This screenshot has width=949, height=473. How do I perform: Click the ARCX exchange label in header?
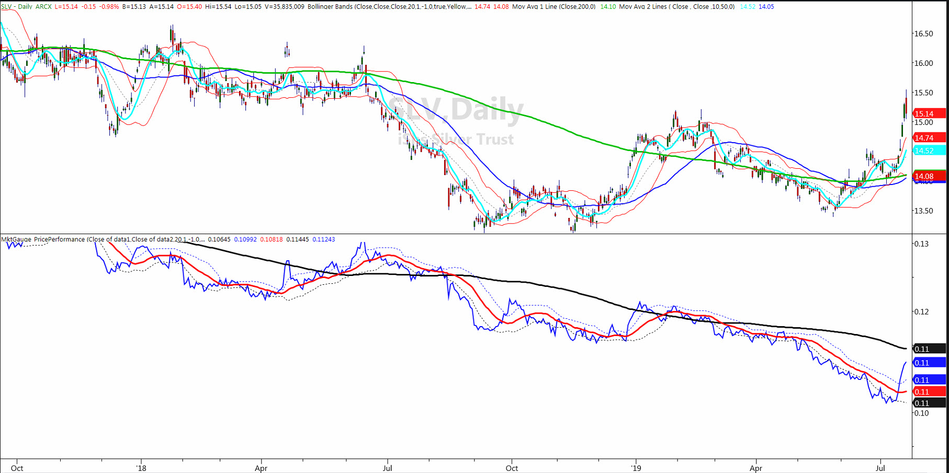(x=43, y=7)
